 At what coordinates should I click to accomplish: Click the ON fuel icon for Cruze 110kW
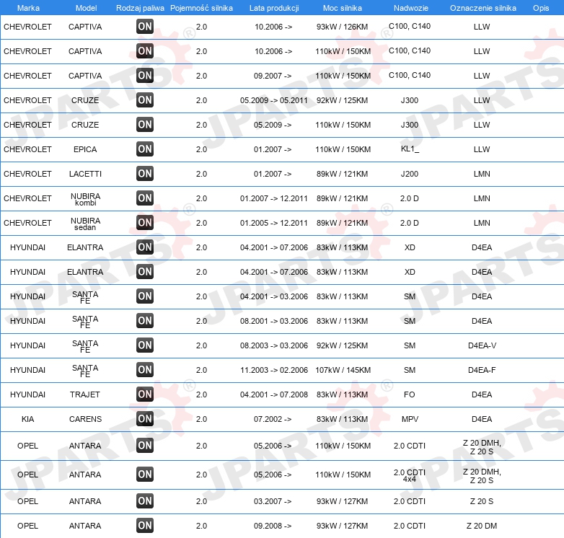145,125
